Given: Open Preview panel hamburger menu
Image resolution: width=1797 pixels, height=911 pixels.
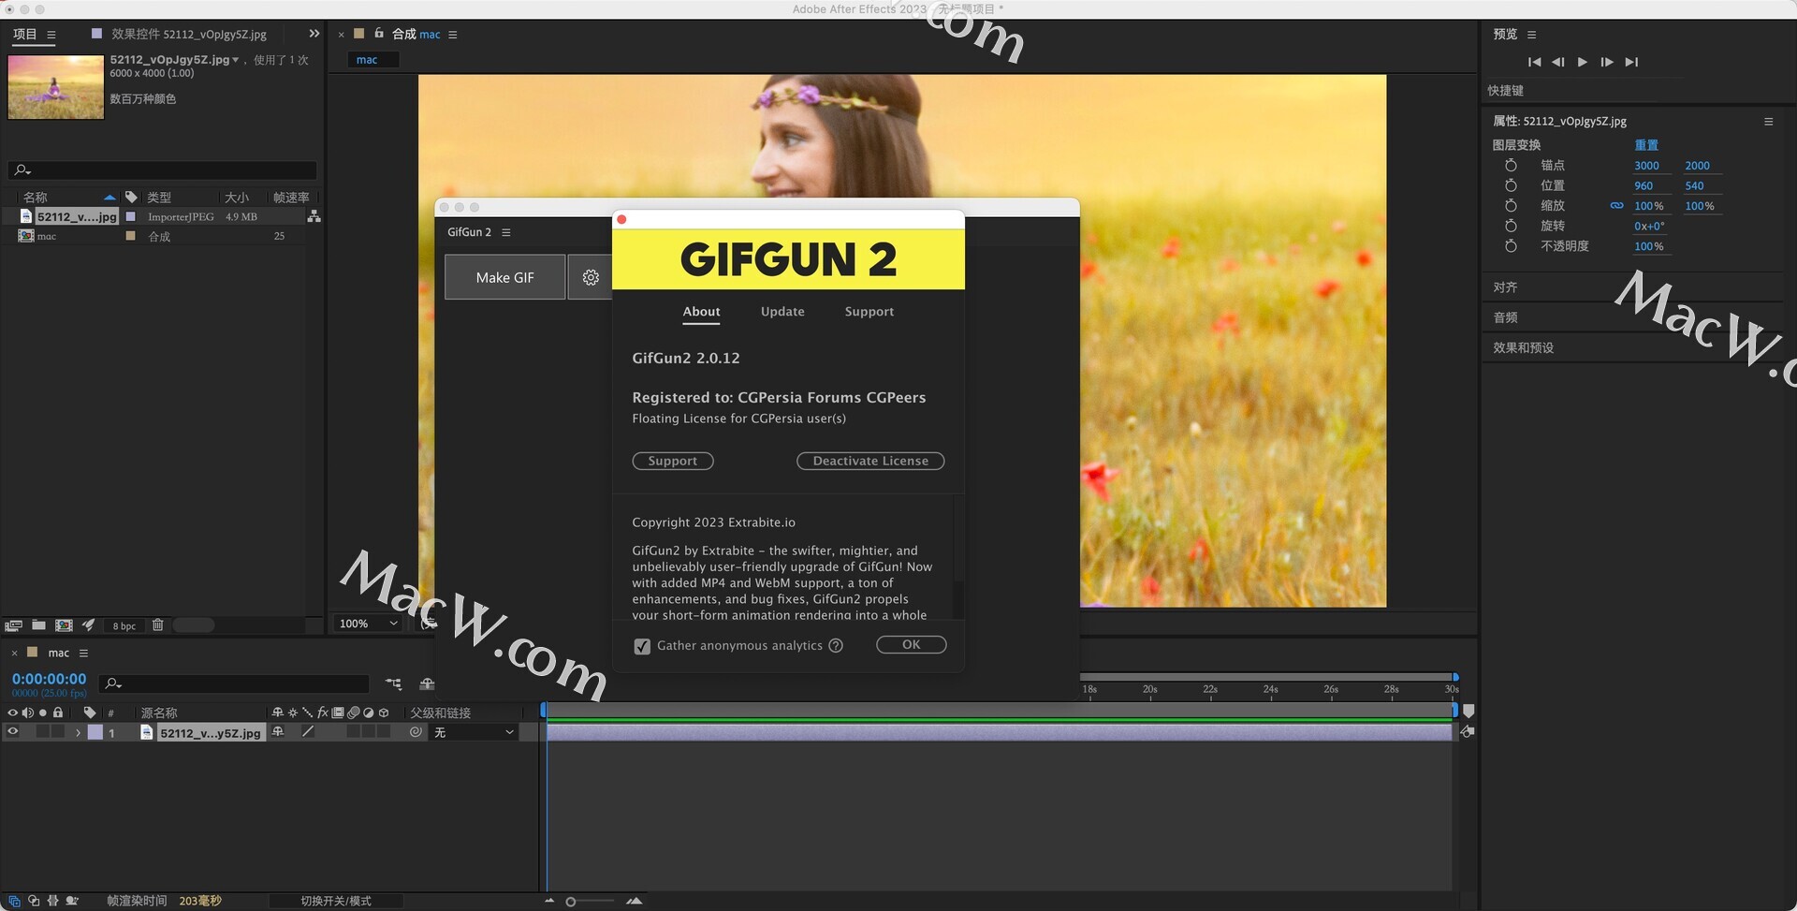Looking at the screenshot, I should click(1532, 35).
